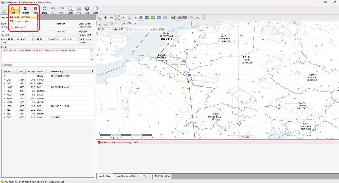Open the map settings gear dropdown
Image resolution: width=339 pixels, height=183 pixels.
(124, 17)
